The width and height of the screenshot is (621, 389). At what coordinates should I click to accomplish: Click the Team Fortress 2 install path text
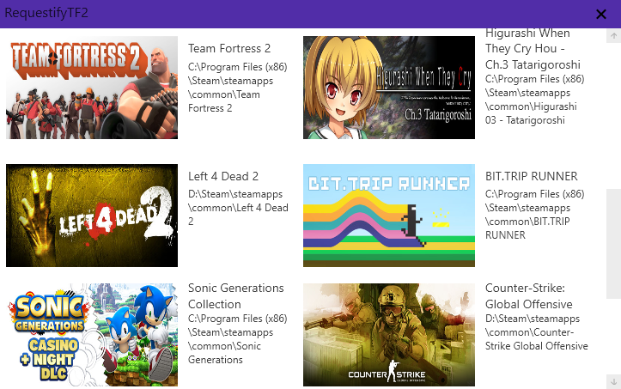point(238,88)
